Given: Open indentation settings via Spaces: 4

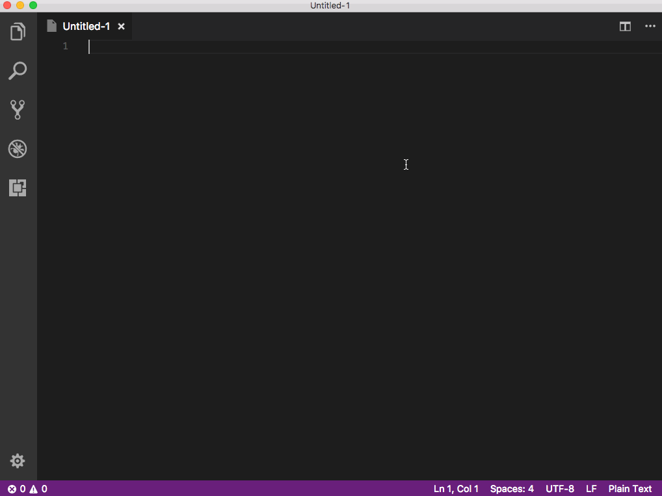Looking at the screenshot, I should [512, 488].
